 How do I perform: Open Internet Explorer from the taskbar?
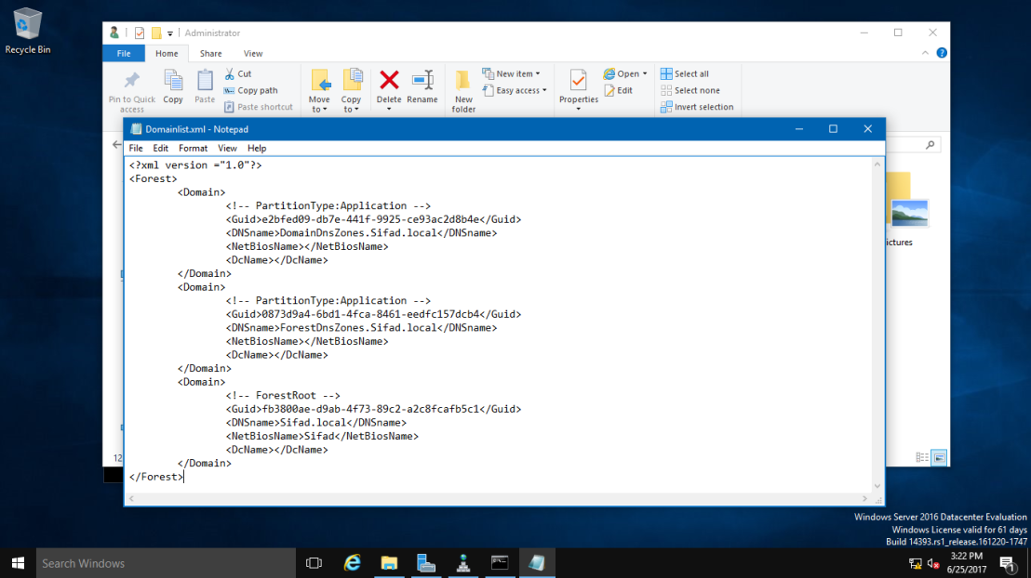353,563
